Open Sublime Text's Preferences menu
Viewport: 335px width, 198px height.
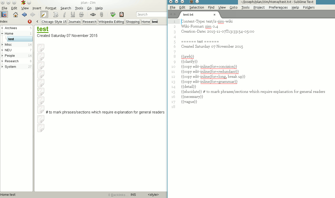tap(278, 8)
